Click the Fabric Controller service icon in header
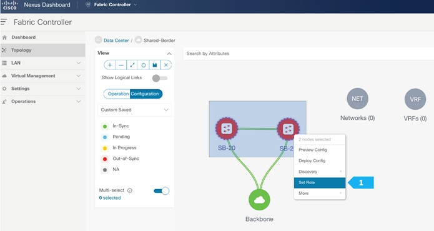 88,5
